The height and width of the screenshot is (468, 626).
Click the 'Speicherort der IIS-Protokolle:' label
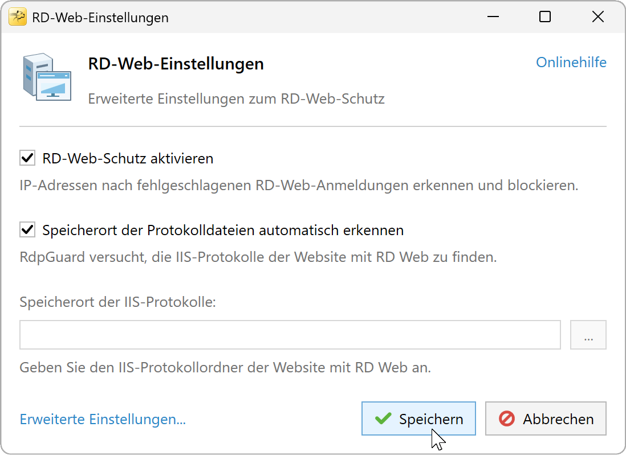(x=118, y=302)
